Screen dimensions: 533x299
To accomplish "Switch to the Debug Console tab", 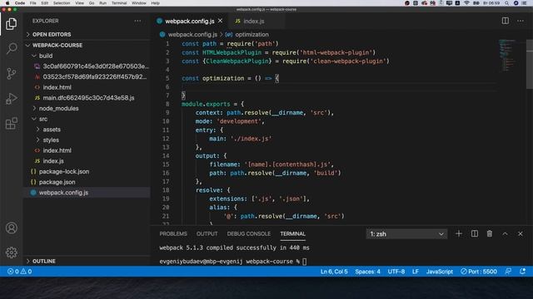I will [249, 233].
